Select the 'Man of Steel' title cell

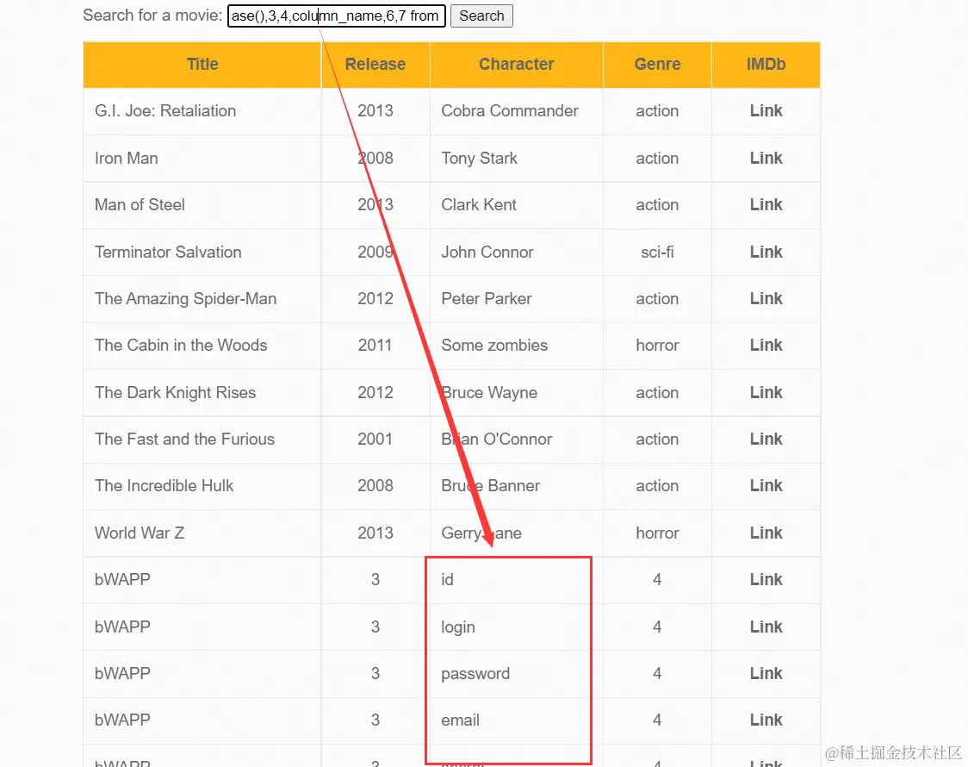202,205
